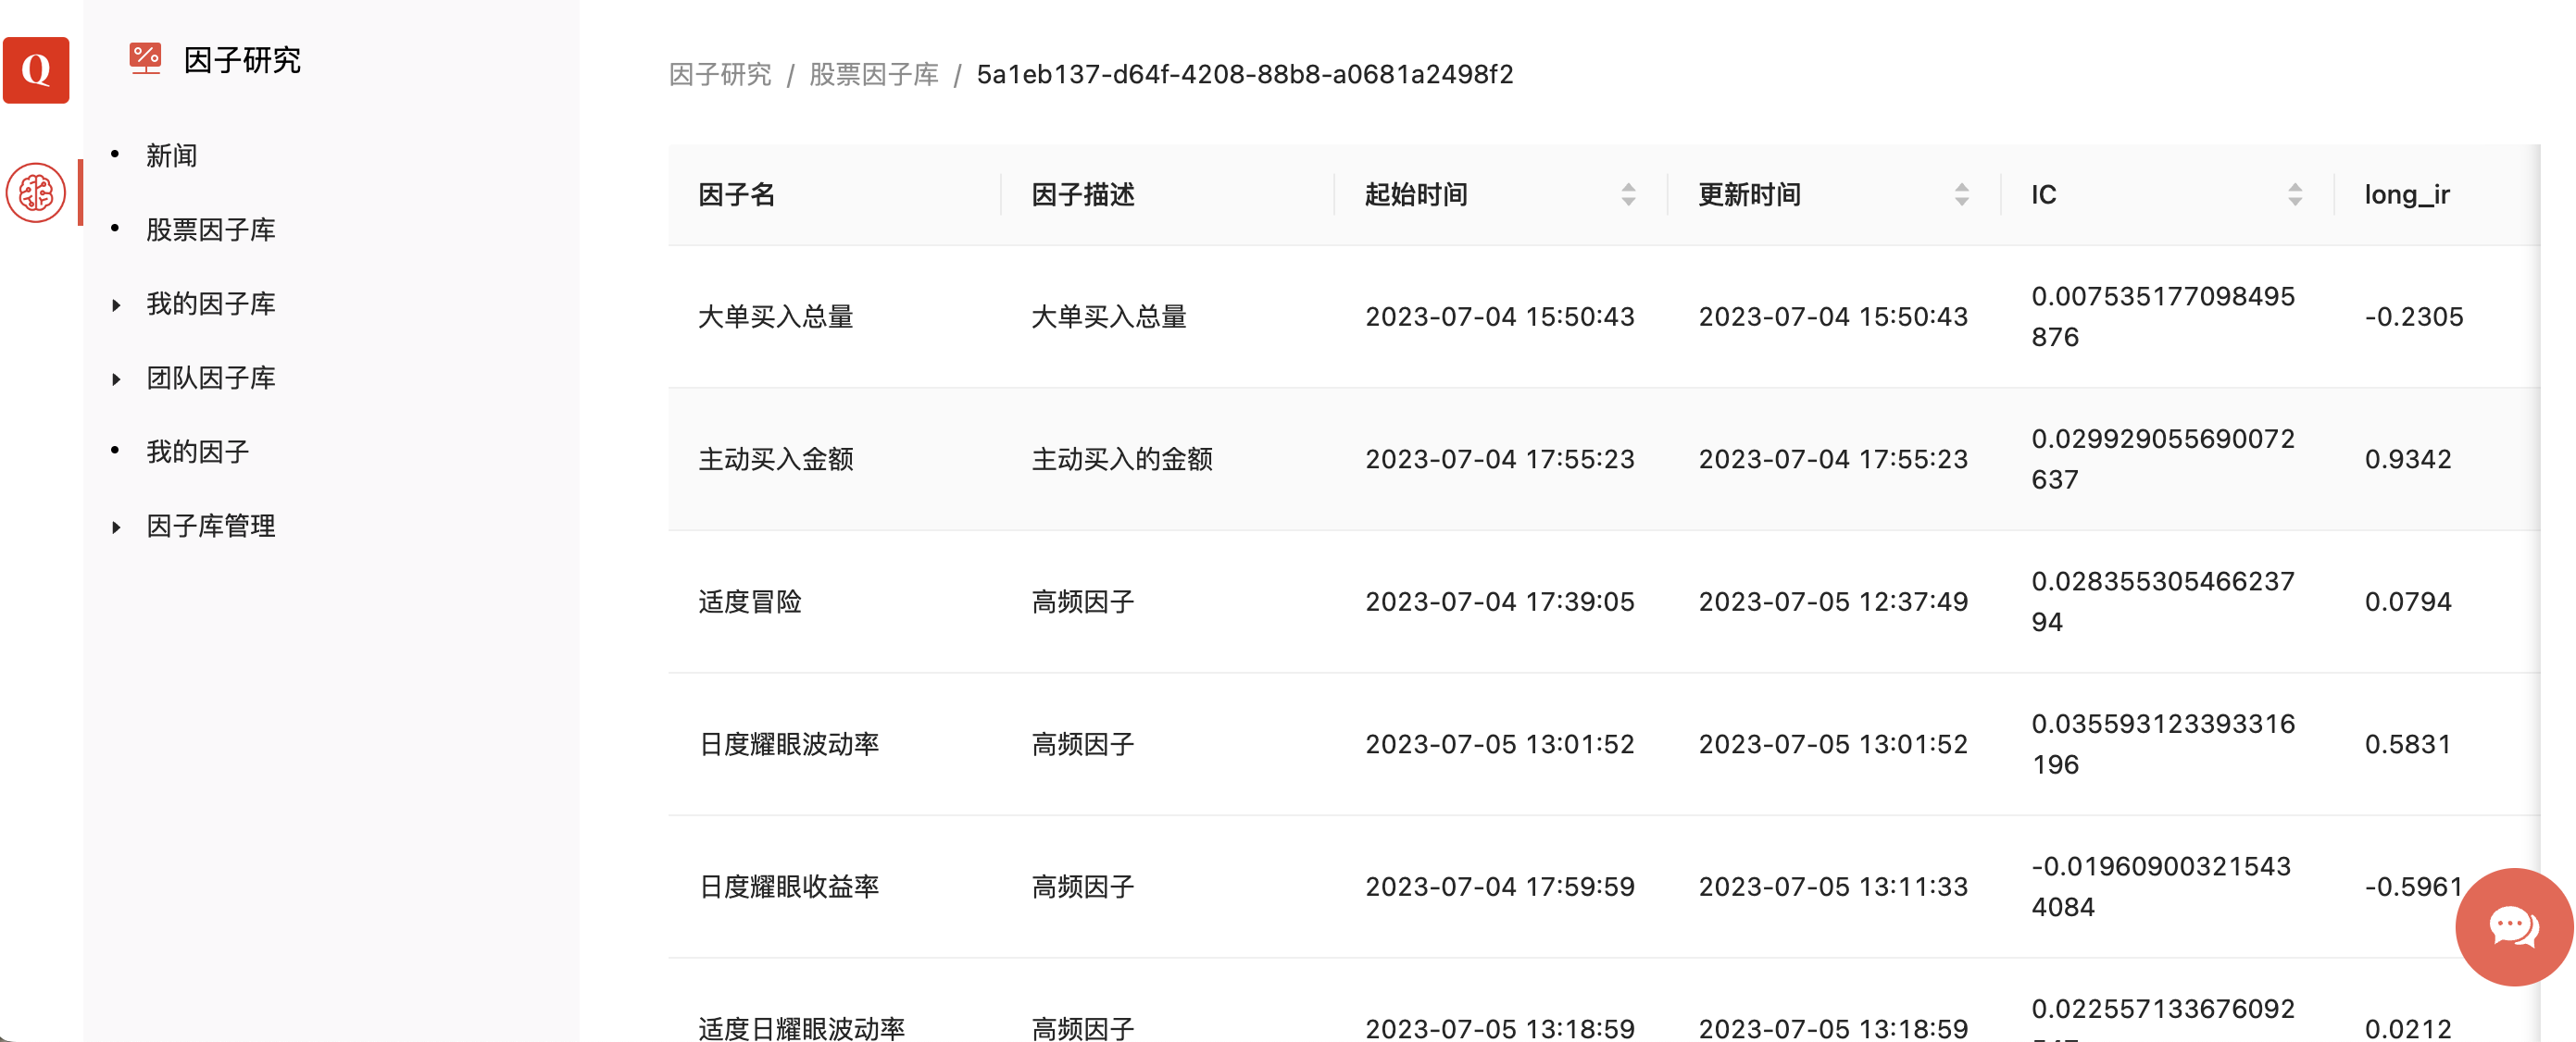2576x1042 pixels.
Task: Sort by IC column arrows
Action: (x=2294, y=195)
